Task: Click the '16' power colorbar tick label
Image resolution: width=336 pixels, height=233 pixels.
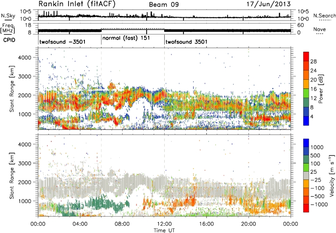Action: coord(313,89)
